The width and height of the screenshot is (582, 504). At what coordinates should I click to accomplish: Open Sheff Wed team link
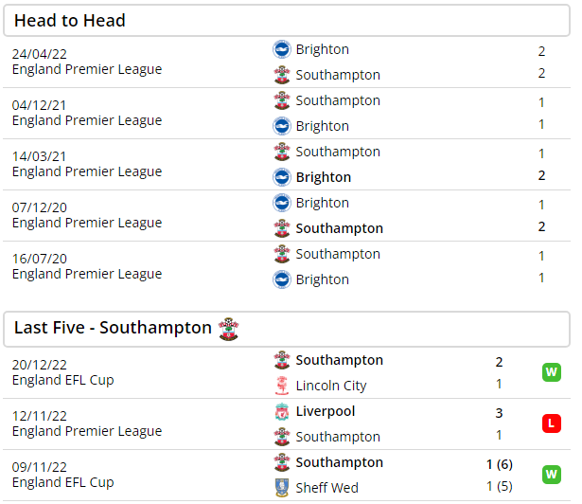pos(327,488)
